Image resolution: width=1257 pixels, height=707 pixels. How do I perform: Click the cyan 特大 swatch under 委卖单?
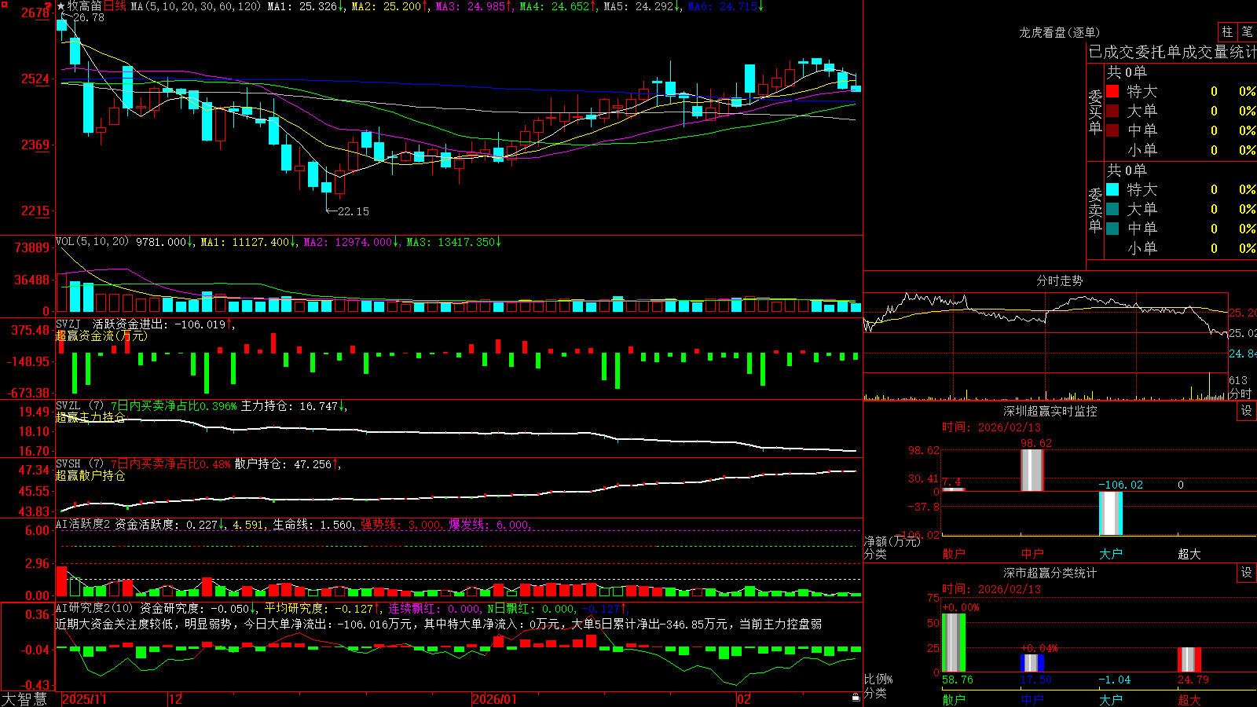coord(1112,189)
